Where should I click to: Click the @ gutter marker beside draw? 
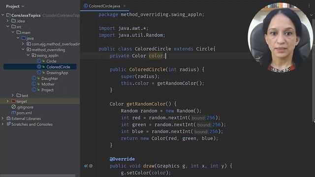[x=91, y=166]
